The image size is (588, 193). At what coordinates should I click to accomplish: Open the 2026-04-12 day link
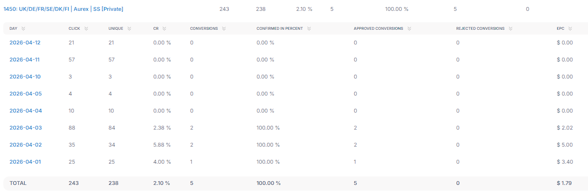(x=25, y=43)
